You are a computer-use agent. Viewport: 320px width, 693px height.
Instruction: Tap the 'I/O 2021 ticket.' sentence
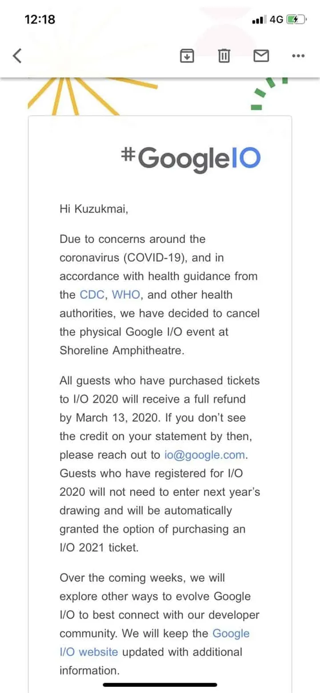(x=99, y=548)
